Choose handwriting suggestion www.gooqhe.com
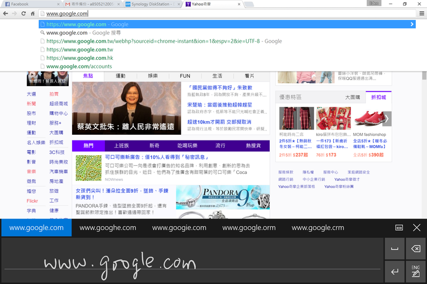This screenshot has width=427, height=284. pyautogui.click(x=107, y=228)
